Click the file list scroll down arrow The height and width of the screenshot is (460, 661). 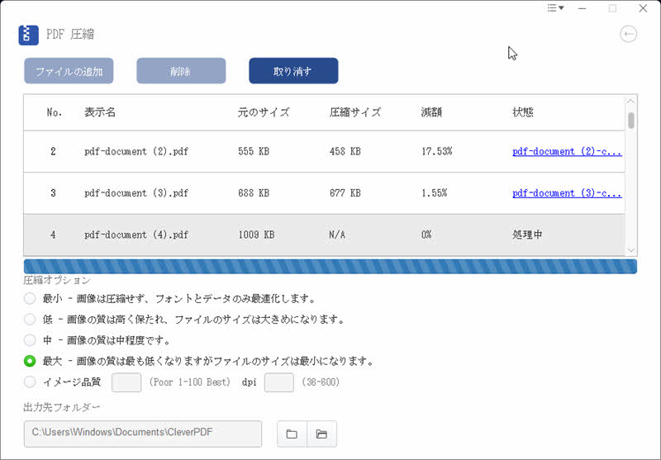point(631,249)
